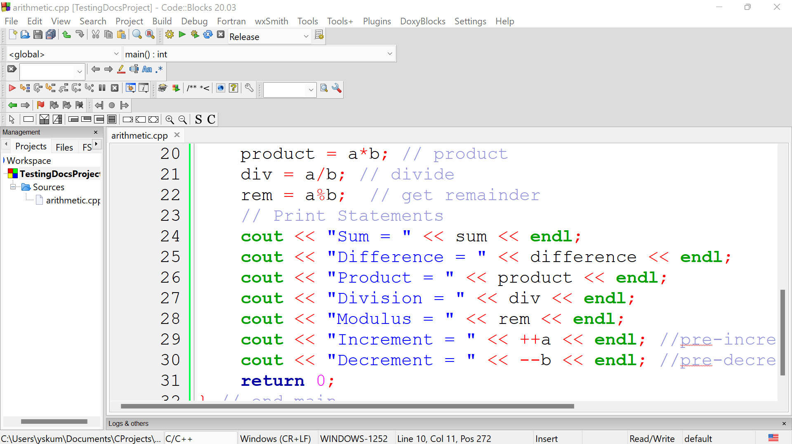Enable regular expressions in incremental search
792x444 pixels.
point(159,69)
